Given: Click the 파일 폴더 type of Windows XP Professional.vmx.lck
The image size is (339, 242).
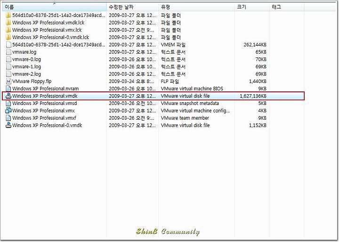Looking at the screenshot, I should (171, 30).
